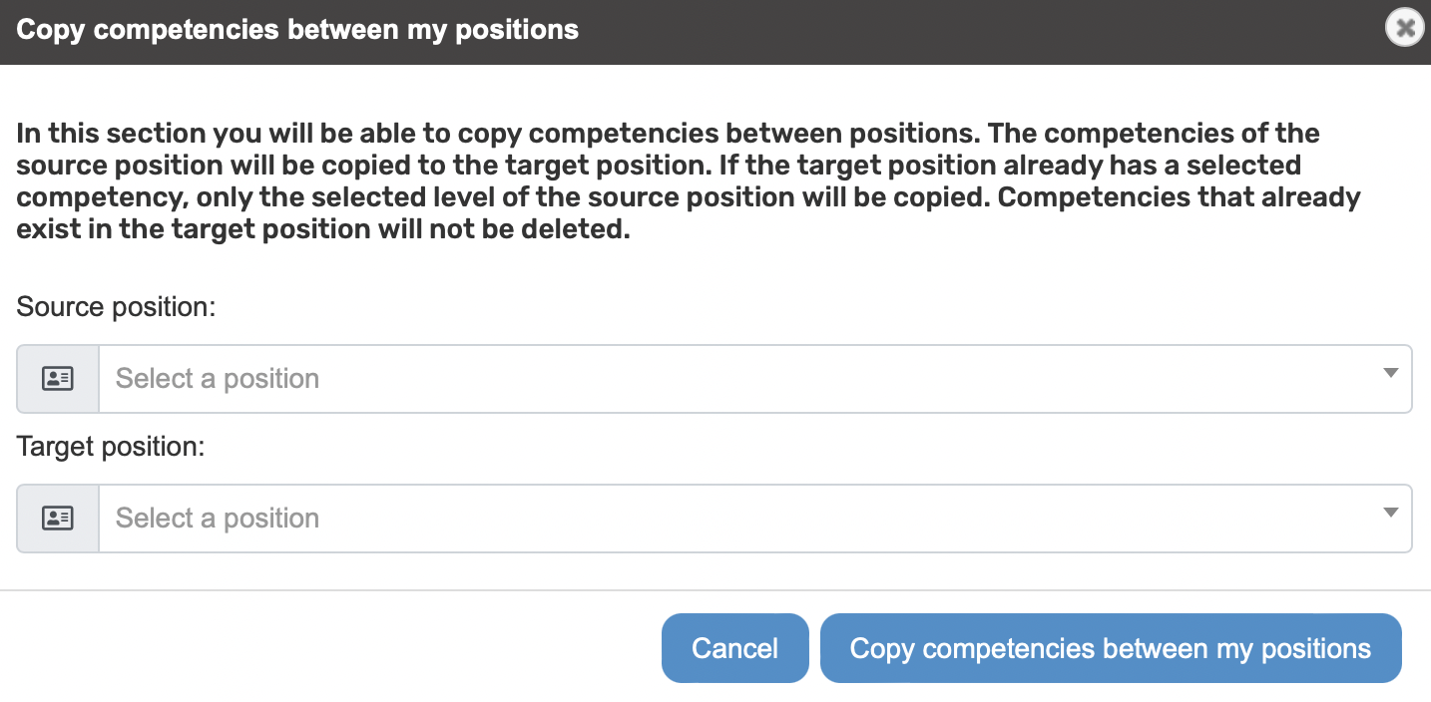This screenshot has width=1431, height=702.
Task: Click the gray icon addon of the second selector
Action: coord(58,519)
